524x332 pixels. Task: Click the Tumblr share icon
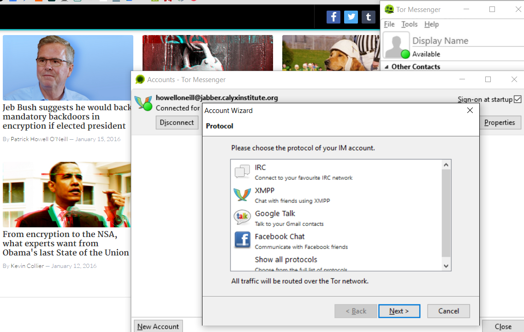(x=368, y=17)
